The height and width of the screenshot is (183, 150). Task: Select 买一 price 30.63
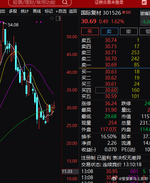(x=111, y=72)
